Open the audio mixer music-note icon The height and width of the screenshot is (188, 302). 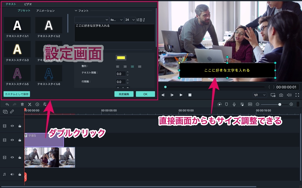242,104
